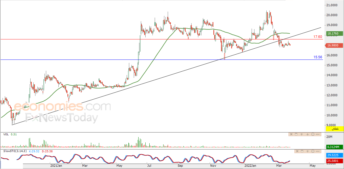Select the SlowSTO(3,14,3) indicator label
The width and height of the screenshot is (344, 169).
(x=15, y=151)
